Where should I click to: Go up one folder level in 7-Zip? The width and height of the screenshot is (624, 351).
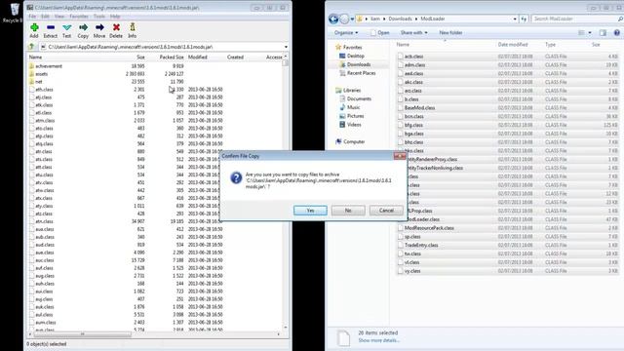click(x=31, y=47)
